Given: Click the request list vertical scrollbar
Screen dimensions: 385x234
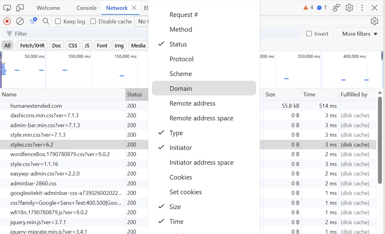Looking at the screenshot, I should [x=380, y=140].
